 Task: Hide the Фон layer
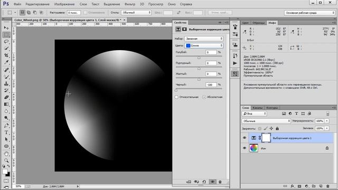pos(245,148)
